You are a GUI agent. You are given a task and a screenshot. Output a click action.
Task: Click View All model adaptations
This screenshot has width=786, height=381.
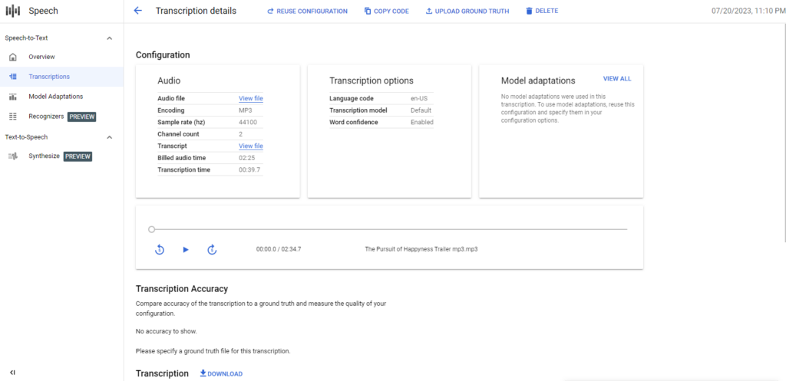[x=617, y=79]
